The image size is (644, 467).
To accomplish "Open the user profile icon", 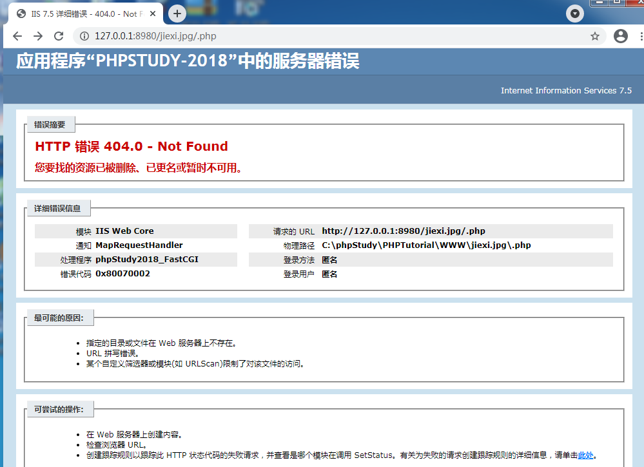I will click(x=621, y=36).
